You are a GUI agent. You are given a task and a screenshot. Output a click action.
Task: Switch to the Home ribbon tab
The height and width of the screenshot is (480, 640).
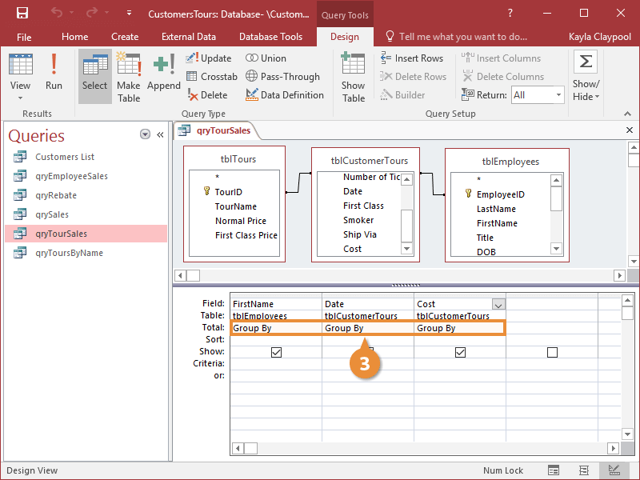click(74, 36)
